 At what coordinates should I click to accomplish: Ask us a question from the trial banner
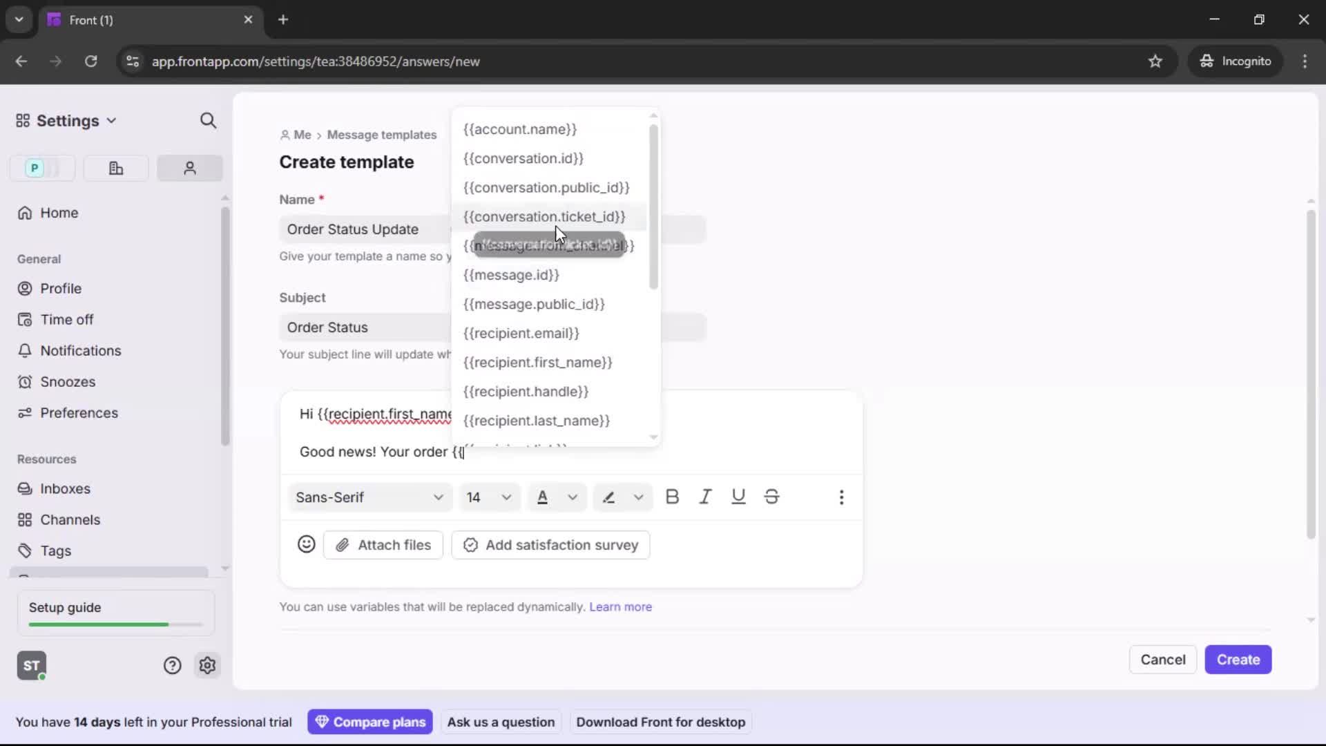coord(501,721)
